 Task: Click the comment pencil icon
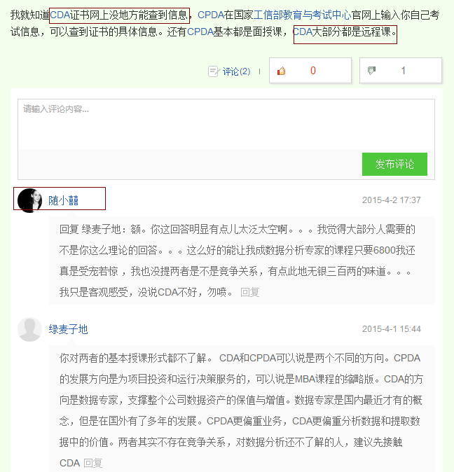pos(214,71)
